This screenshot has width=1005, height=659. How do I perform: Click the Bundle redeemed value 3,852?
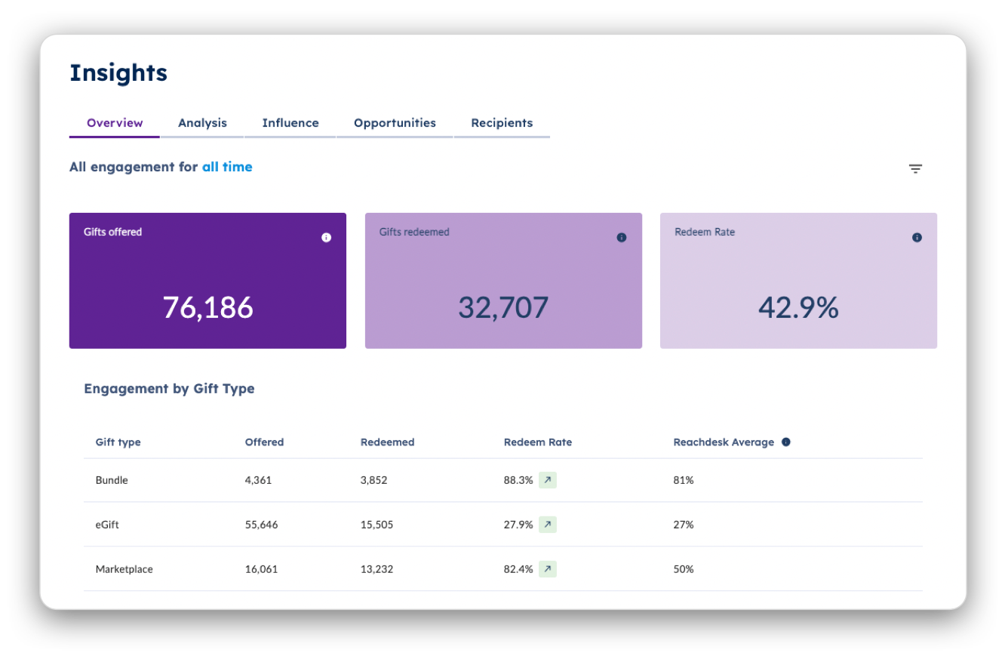click(x=373, y=480)
